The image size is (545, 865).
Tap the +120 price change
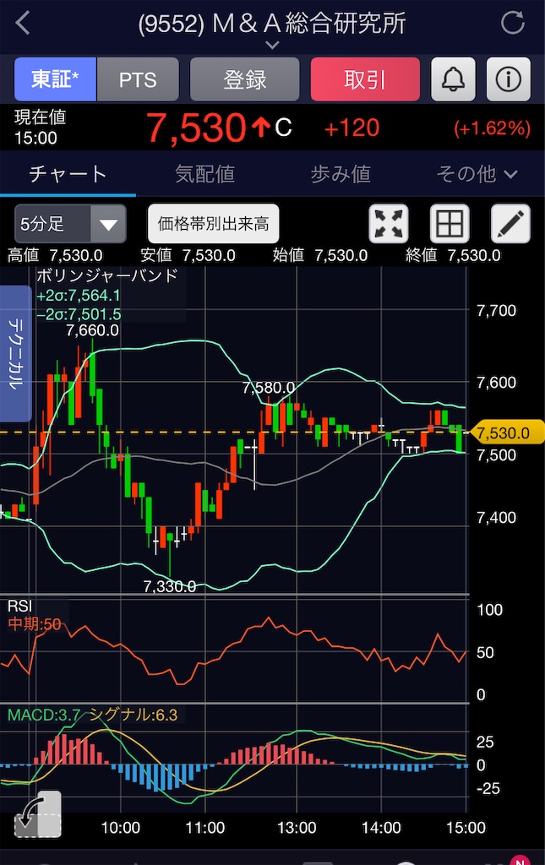[x=352, y=128]
